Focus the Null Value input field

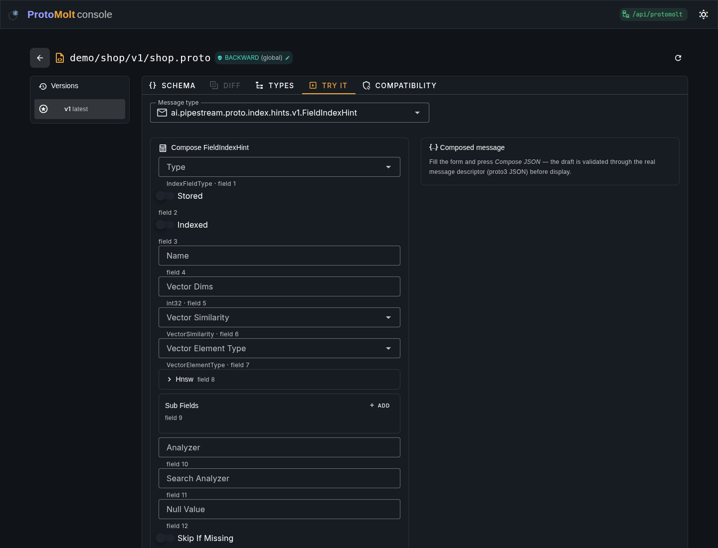point(279,509)
